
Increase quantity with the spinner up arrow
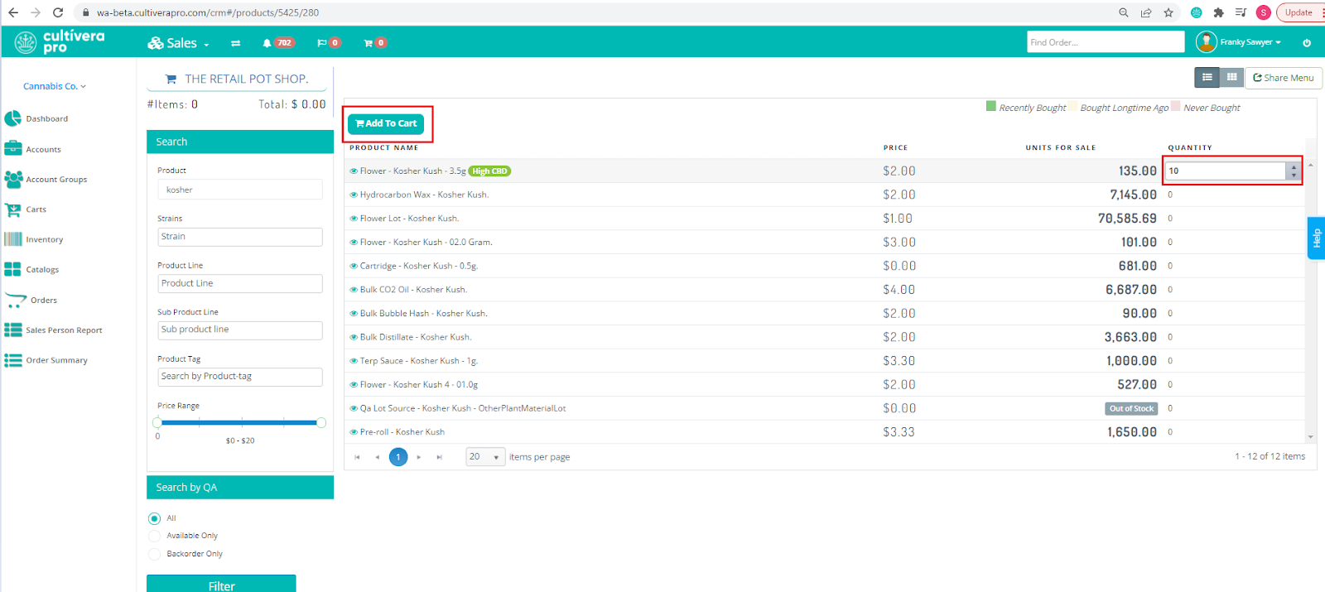pos(1294,166)
